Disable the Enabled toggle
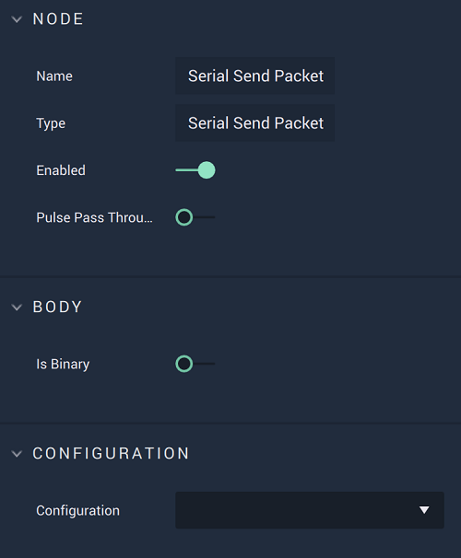Viewport: 461px width, 558px height. tap(195, 170)
